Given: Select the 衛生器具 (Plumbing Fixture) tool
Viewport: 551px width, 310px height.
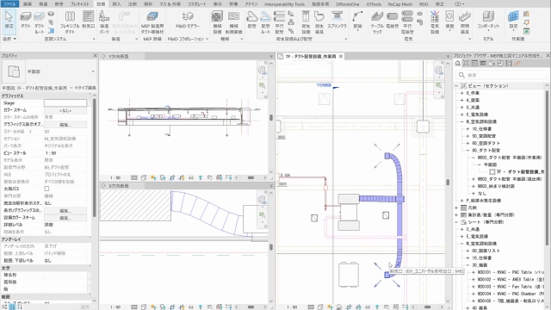Looking at the screenshot, I should [x=319, y=22].
